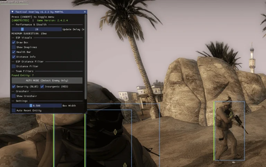Enable the Show Snaplines checkbox
The height and width of the screenshot is (167, 266).
14,47
